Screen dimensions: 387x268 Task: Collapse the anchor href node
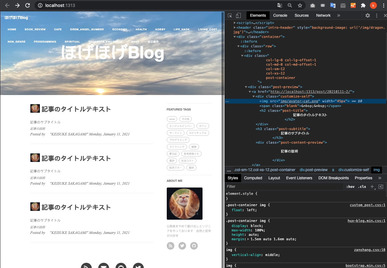coord(250,92)
